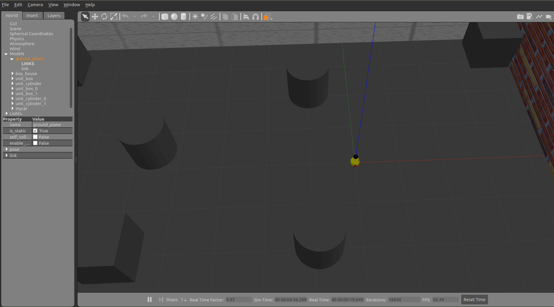554x307 pixels.
Task: Copy the selected model
Action: point(225,17)
